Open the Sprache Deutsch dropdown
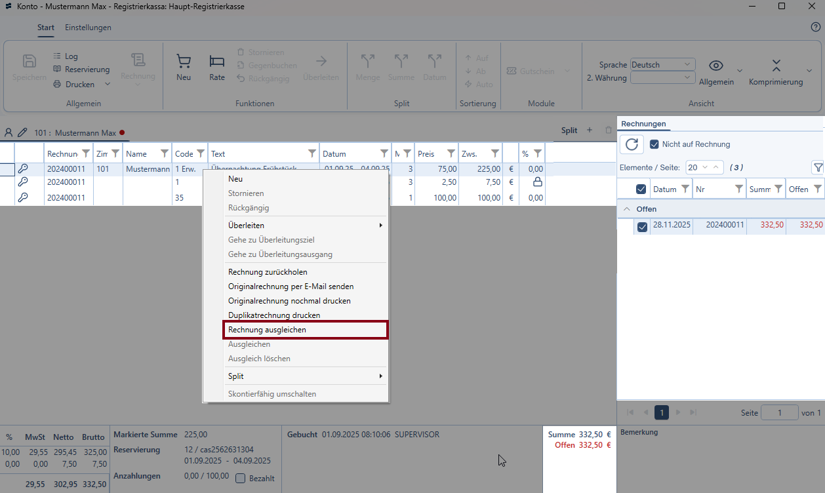Viewport: 825px width, 493px height. [662, 65]
